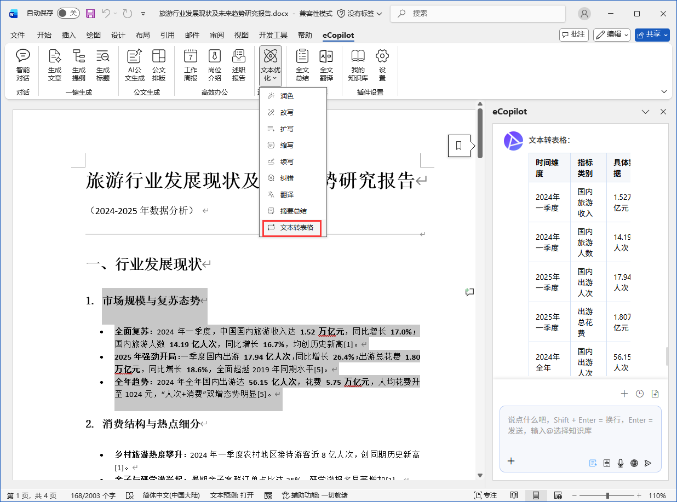Click the 批注 comment button
This screenshot has width=677, height=502.
(573, 34)
